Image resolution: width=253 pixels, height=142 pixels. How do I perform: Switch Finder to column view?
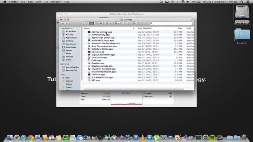[96, 23]
